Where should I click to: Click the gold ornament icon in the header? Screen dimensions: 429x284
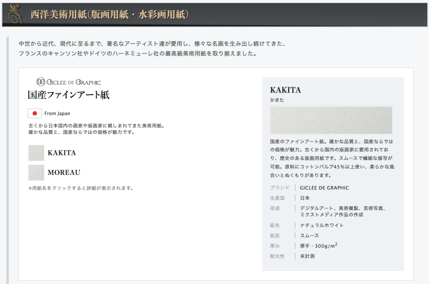[x=15, y=14]
